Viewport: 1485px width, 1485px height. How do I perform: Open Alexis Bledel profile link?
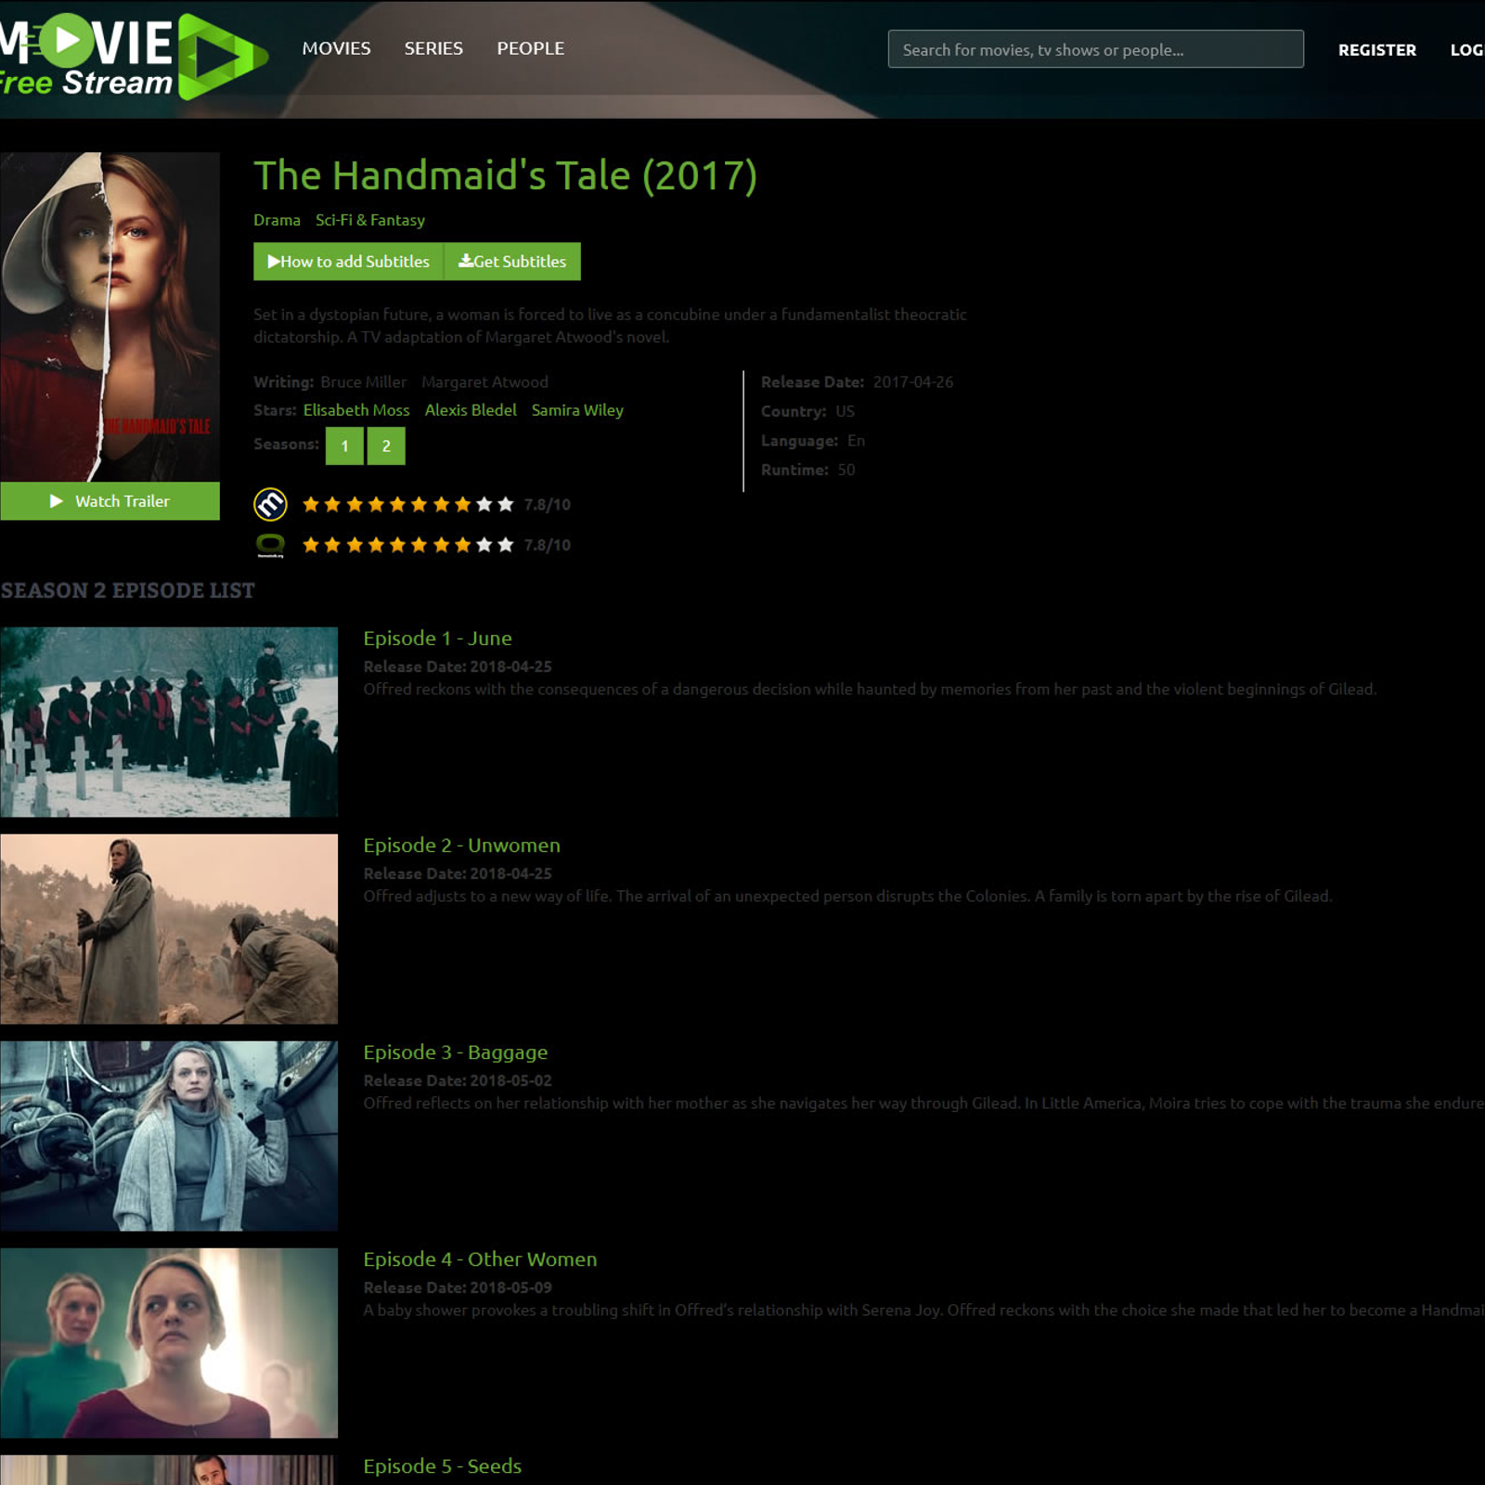[471, 410]
